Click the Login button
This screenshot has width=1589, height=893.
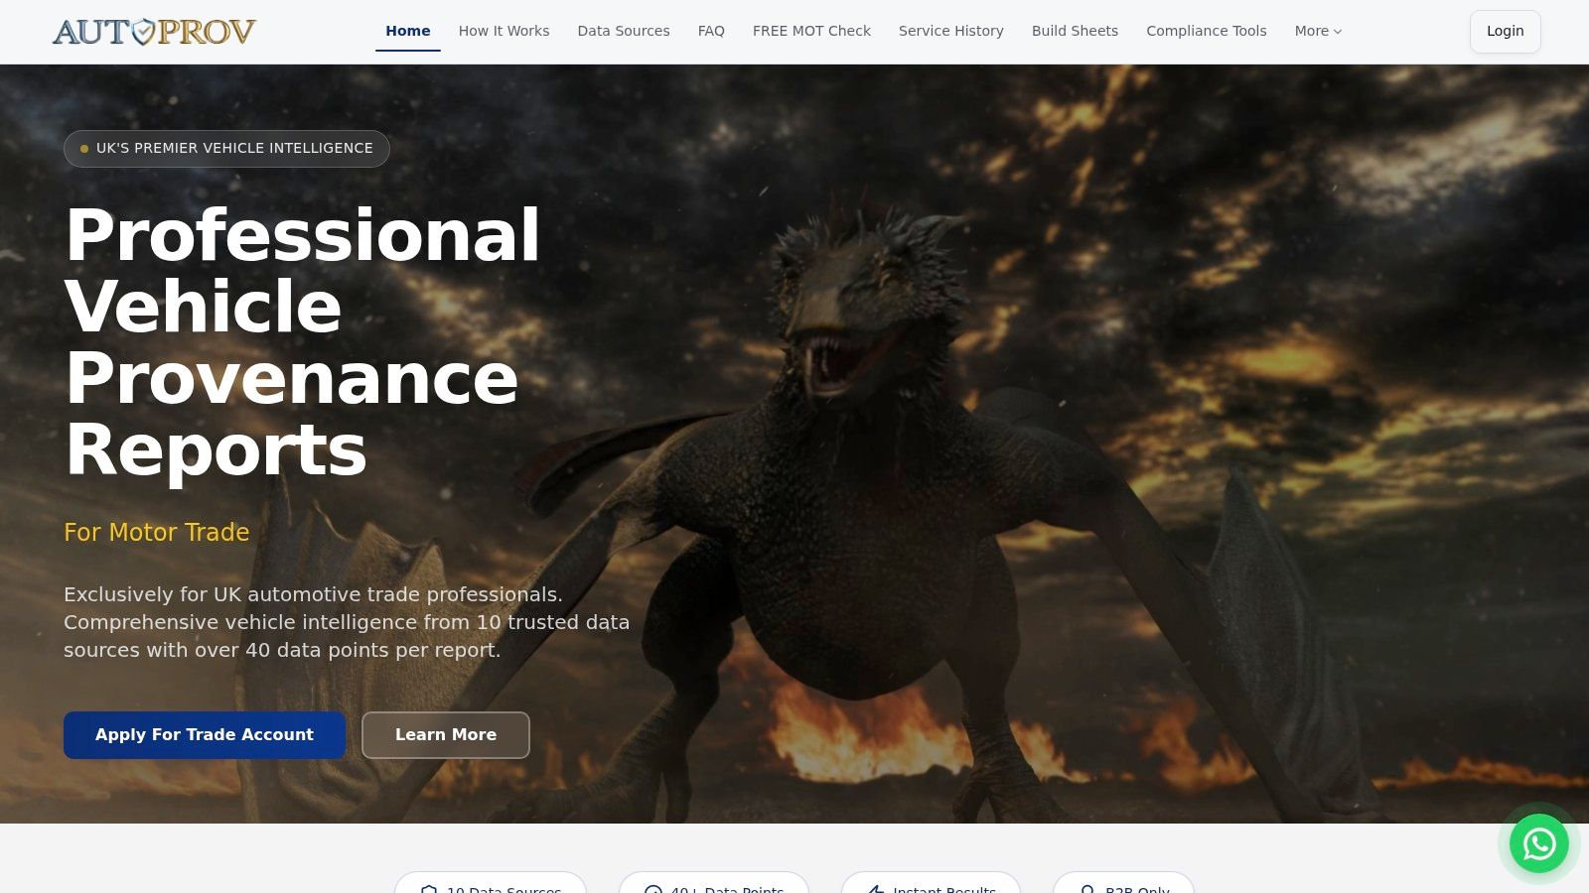click(x=1505, y=31)
